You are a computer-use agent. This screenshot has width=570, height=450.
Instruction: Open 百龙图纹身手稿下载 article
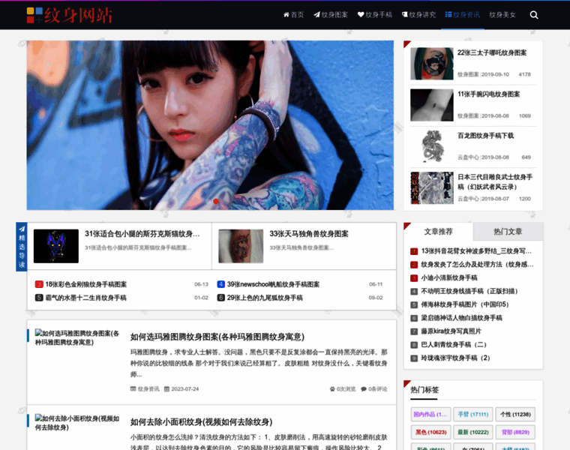pos(485,136)
